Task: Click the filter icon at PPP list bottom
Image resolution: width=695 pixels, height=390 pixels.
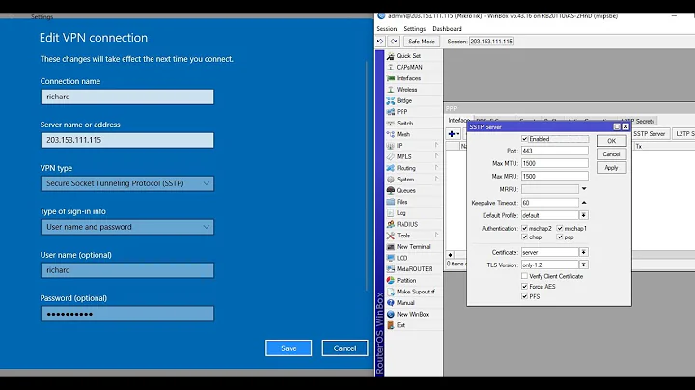Action: tap(451, 255)
